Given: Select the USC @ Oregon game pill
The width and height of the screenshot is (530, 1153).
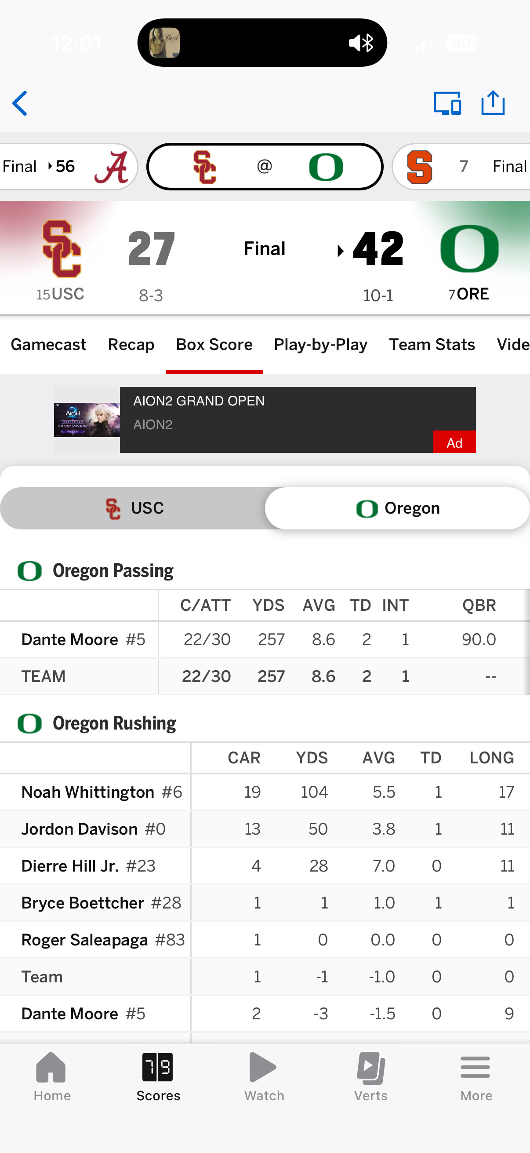Looking at the screenshot, I should pyautogui.click(x=265, y=167).
